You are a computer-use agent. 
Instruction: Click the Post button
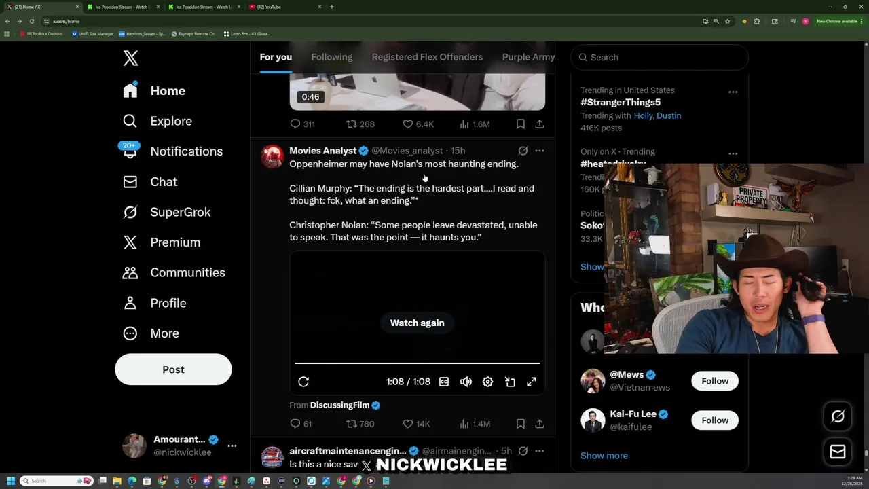[x=173, y=369]
